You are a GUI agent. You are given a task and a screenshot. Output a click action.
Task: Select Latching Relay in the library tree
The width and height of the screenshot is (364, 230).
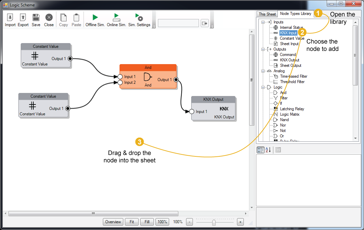[292, 109]
